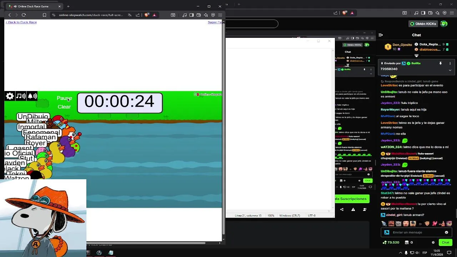Screen dimensions: 457x257
Task: Go back in the browser
Action: pos(10,15)
